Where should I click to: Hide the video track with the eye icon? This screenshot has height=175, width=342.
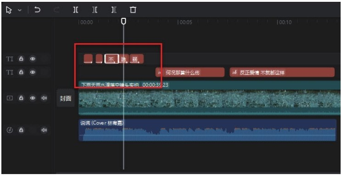[33, 98]
